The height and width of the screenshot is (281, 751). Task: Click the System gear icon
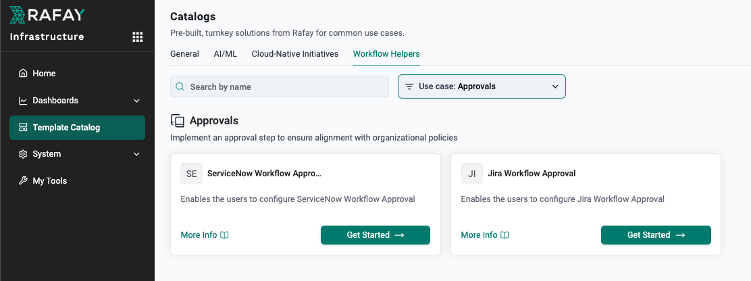pyautogui.click(x=23, y=154)
